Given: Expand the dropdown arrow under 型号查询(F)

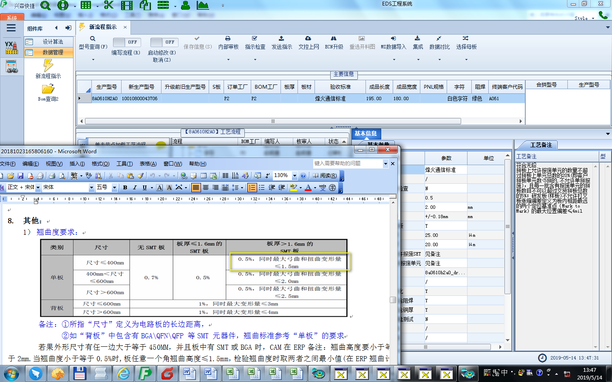Looking at the screenshot, I should coord(93,60).
